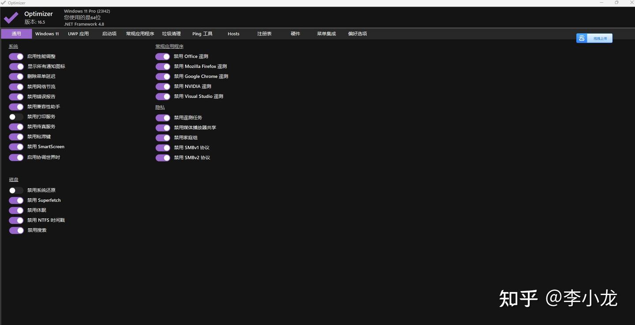Open the 垃圾清理 tab
The width and height of the screenshot is (635, 325).
(x=171, y=33)
